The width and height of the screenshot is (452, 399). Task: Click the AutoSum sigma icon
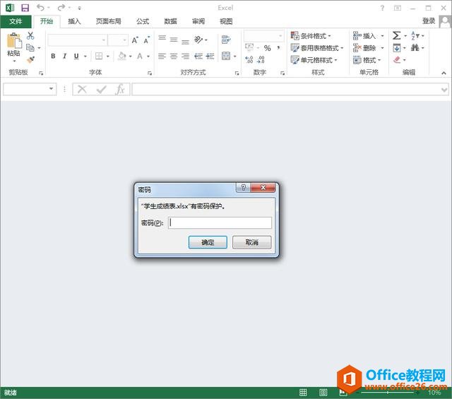[x=397, y=36]
